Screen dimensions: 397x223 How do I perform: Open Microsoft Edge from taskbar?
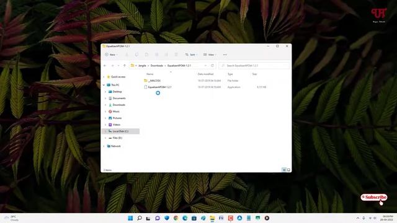tap(185, 218)
